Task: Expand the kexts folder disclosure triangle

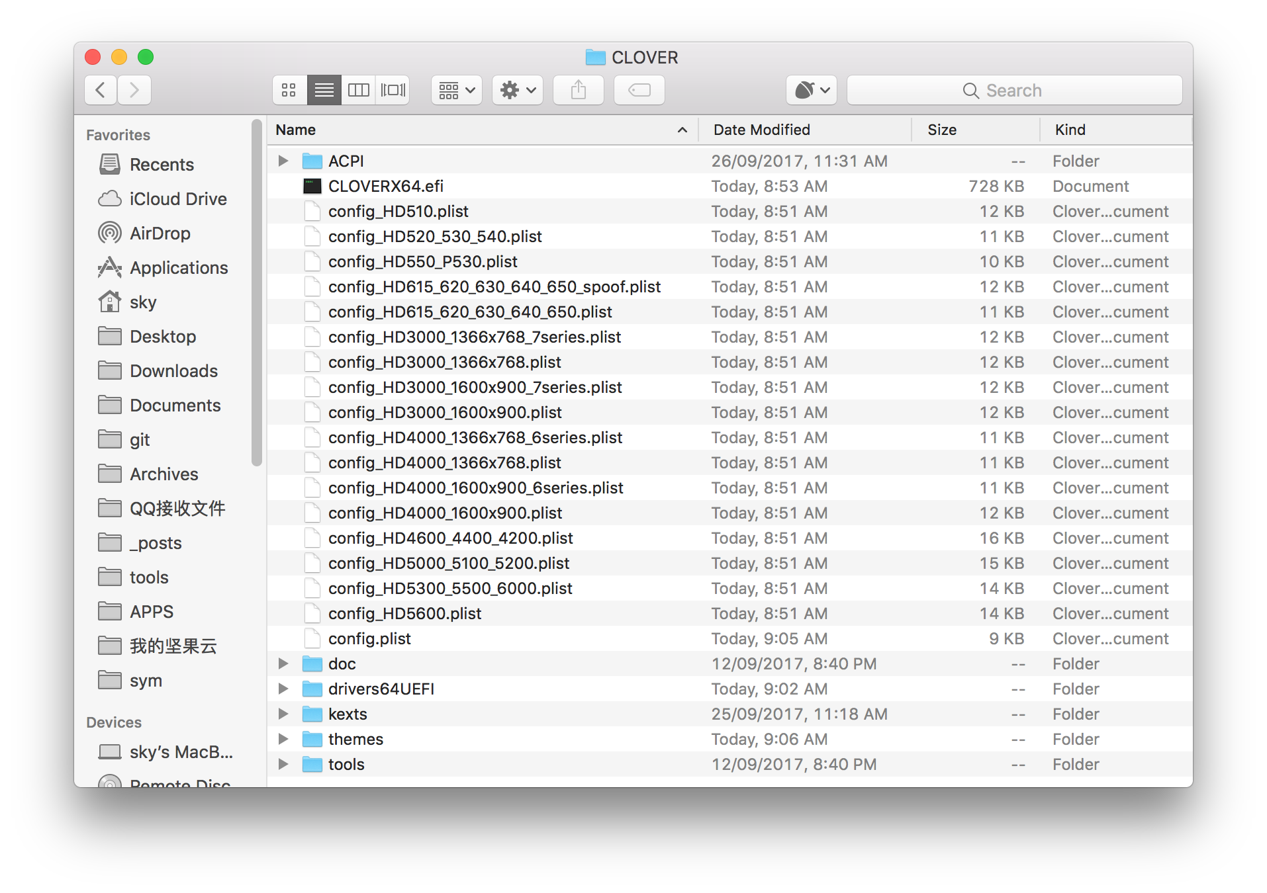Action: [x=283, y=714]
